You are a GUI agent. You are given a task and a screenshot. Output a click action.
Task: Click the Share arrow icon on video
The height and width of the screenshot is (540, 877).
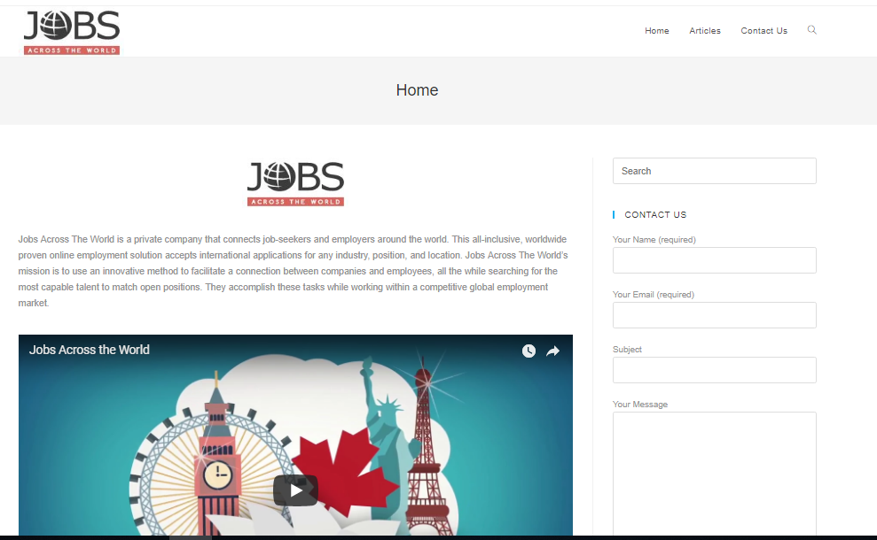point(552,351)
